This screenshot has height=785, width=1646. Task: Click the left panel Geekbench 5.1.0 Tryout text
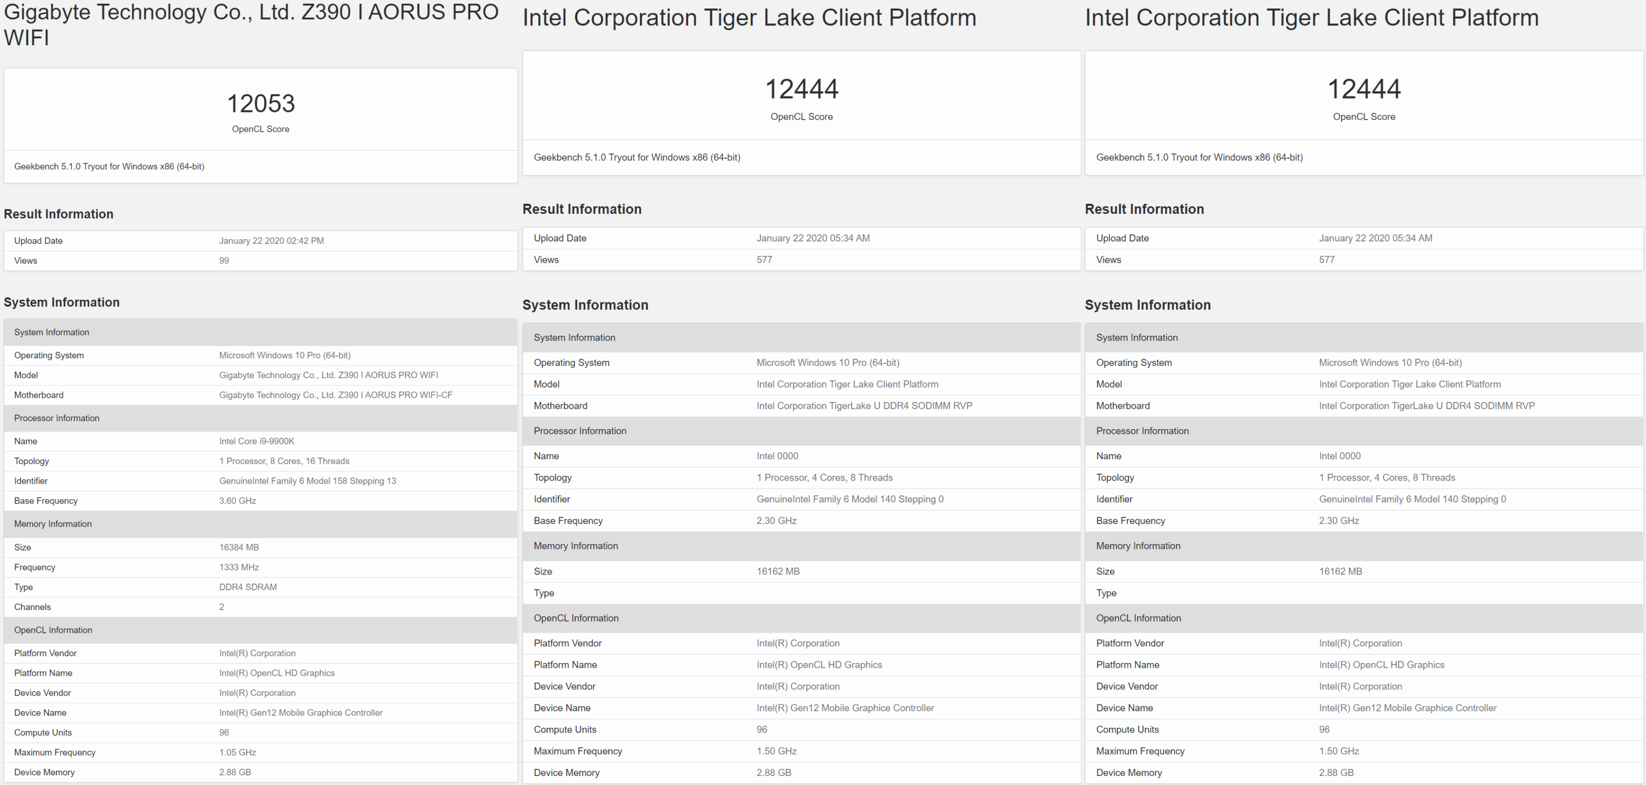coord(109,166)
